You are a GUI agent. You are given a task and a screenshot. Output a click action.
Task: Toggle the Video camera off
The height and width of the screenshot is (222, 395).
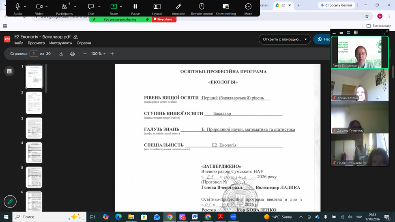(x=39, y=6)
